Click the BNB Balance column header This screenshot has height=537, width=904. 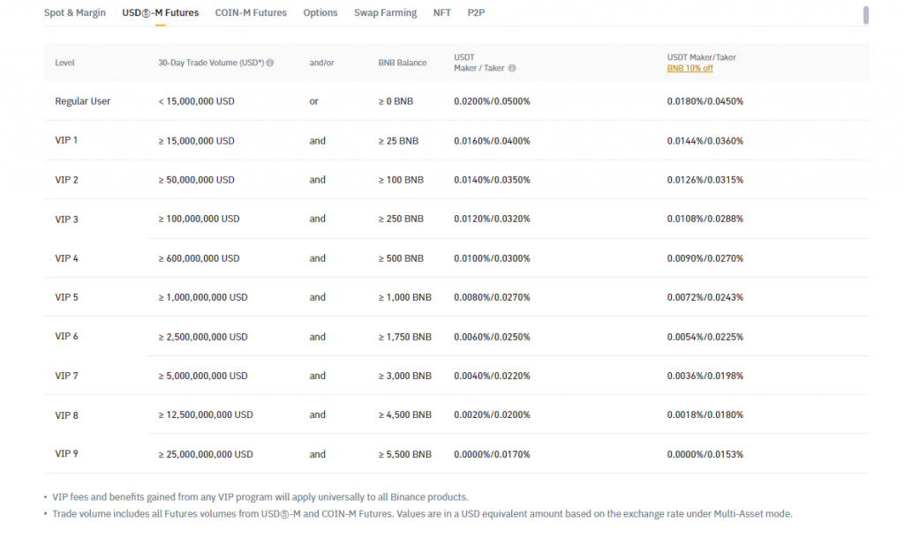coord(402,63)
